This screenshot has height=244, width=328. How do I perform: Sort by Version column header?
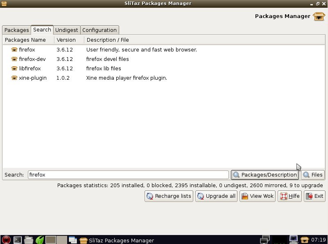click(x=69, y=40)
